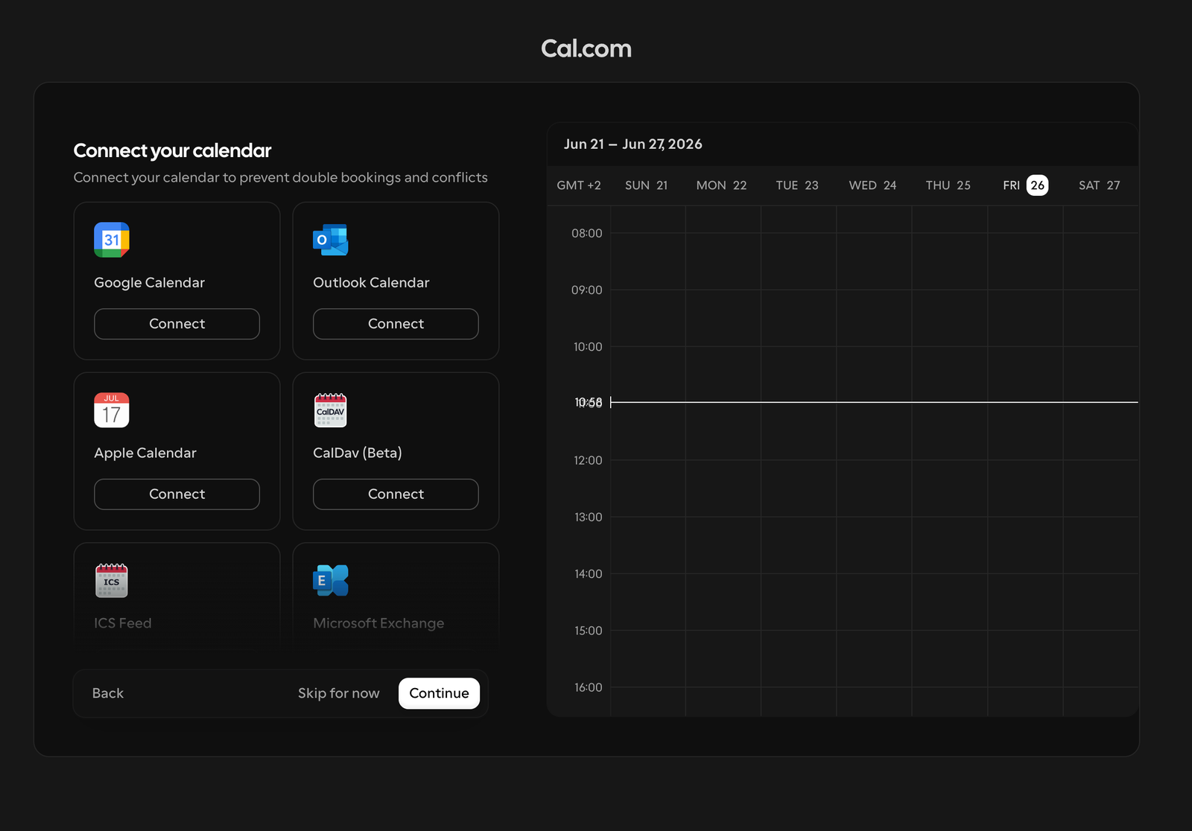
Task: Connect Apple Calendar
Action: 177,494
